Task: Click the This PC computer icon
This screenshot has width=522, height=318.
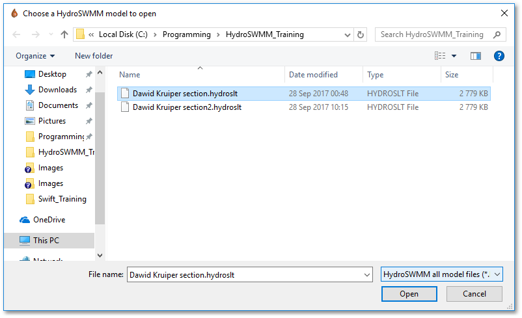Action: coord(25,241)
